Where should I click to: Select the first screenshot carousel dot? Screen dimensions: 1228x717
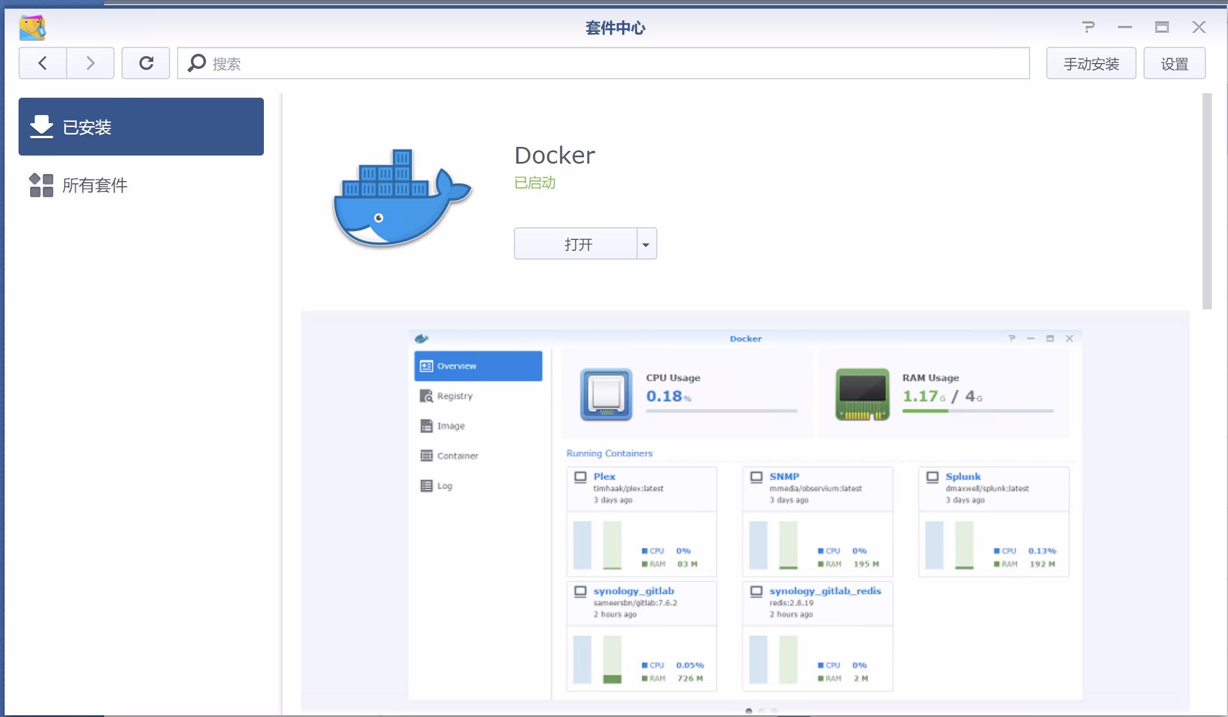(x=749, y=711)
